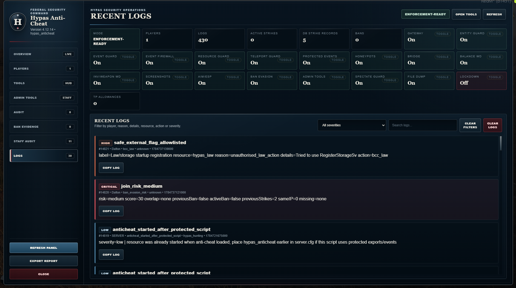Click the Bans stat card
Image resolution: width=516 pixels, height=288 pixels.
click(377, 39)
